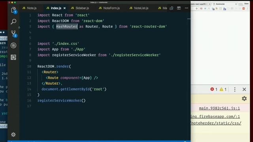
Task: Open the Manage gear menu in VS Code
Action: pyautogui.click(x=13, y=135)
